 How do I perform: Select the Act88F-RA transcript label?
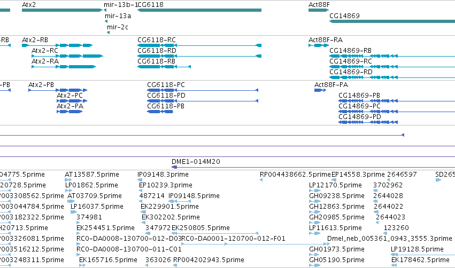325,40
